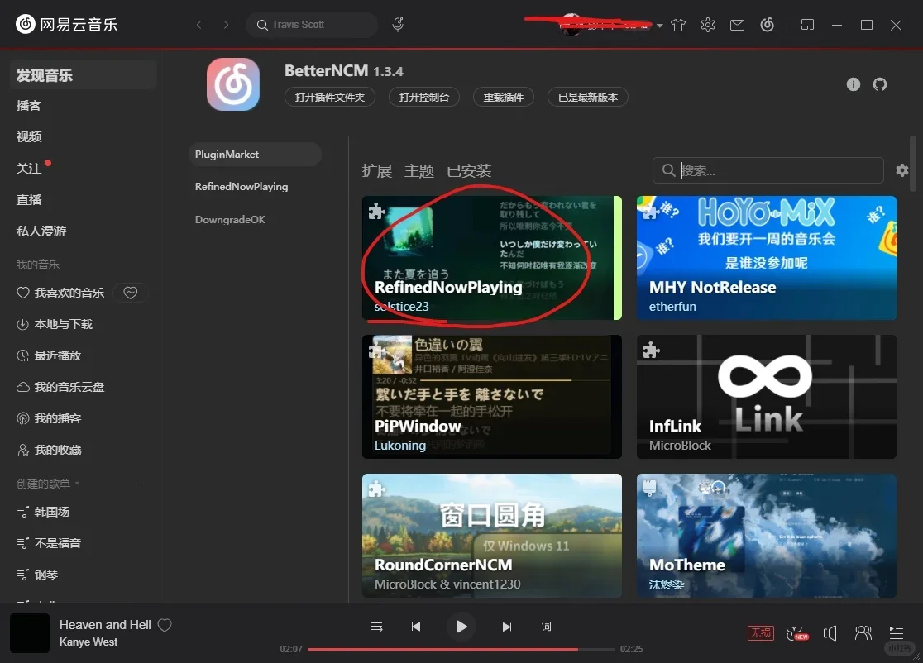Screen dimensions: 923x663
Task: Switch to mini player mode icon
Action: [x=807, y=25]
